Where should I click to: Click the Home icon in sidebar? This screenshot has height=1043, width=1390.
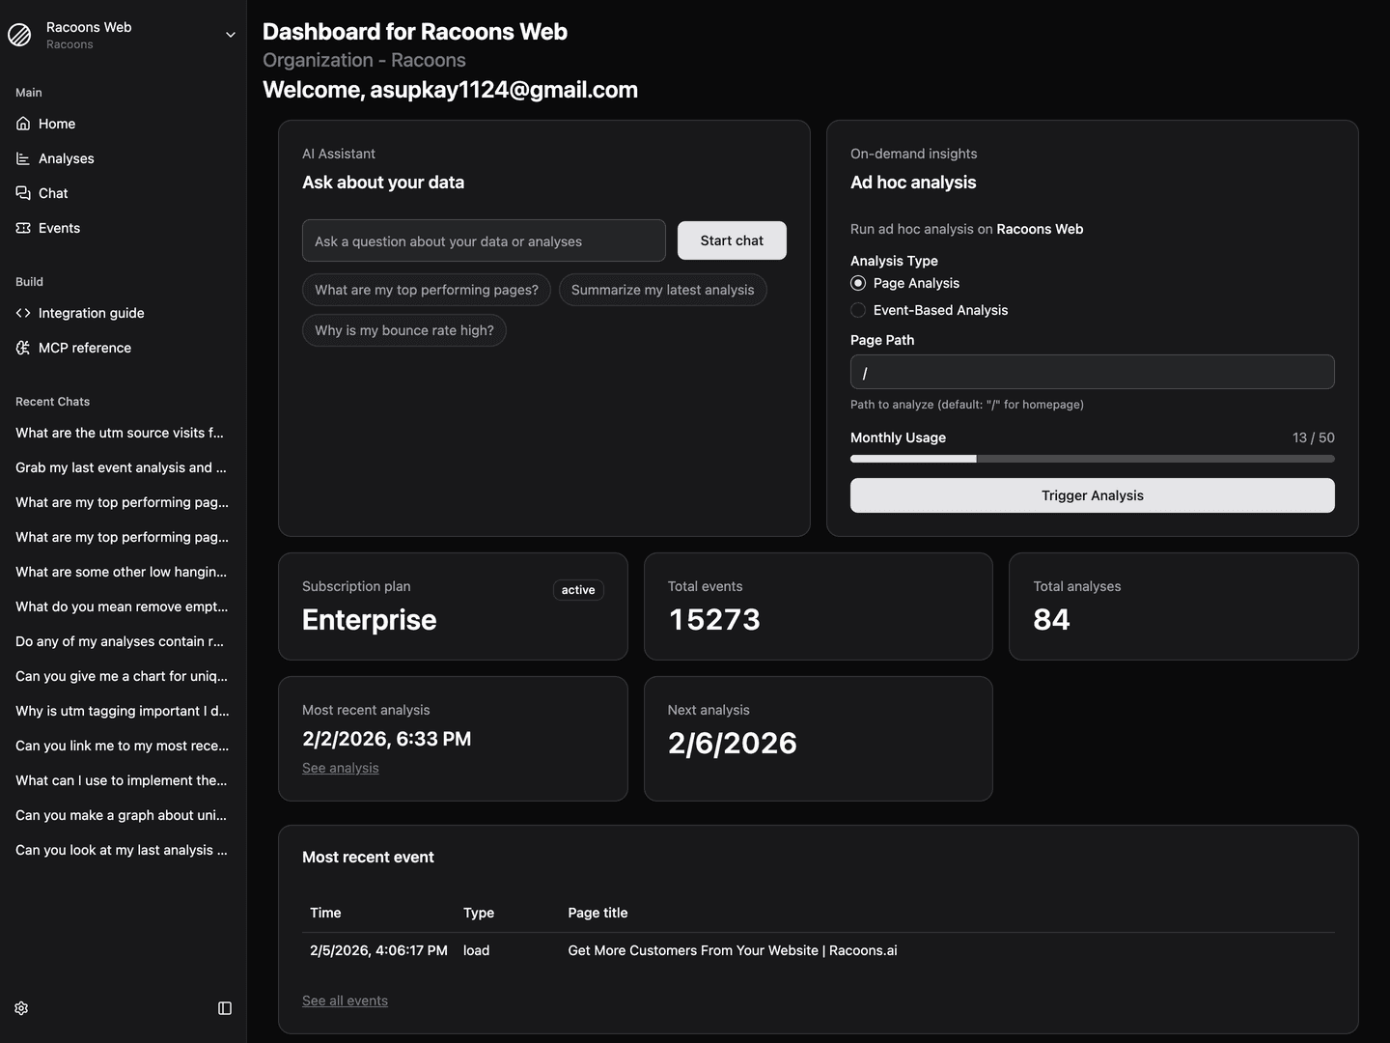[x=23, y=124]
